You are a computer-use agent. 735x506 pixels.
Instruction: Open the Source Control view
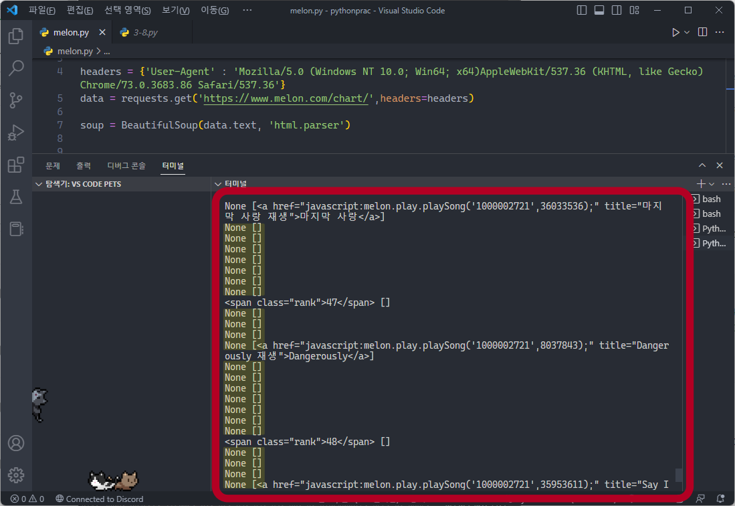click(x=16, y=100)
